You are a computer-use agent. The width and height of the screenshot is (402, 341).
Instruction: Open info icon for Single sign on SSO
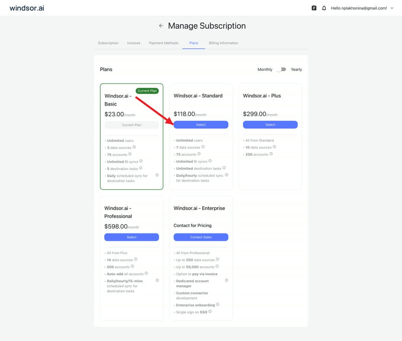point(210,312)
